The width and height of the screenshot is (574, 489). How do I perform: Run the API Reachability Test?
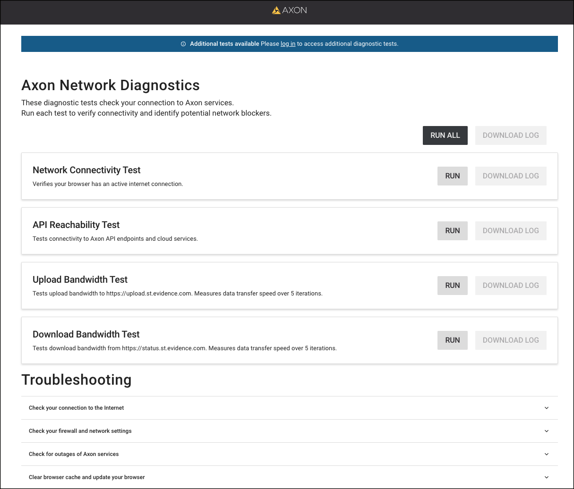pos(452,231)
